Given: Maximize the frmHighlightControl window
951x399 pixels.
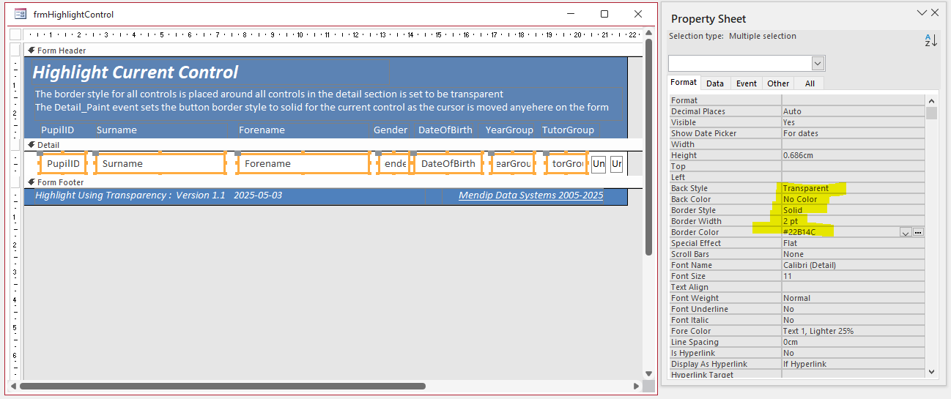Looking at the screenshot, I should pos(604,14).
